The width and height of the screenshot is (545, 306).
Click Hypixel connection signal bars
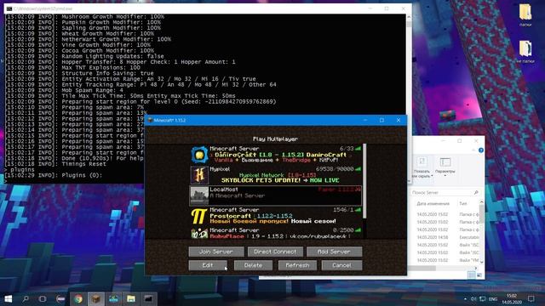point(358,169)
